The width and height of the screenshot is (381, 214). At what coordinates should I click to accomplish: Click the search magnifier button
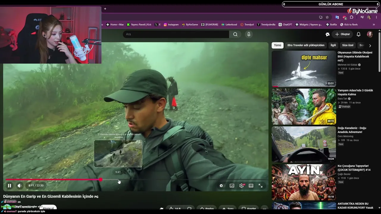pos(235,34)
